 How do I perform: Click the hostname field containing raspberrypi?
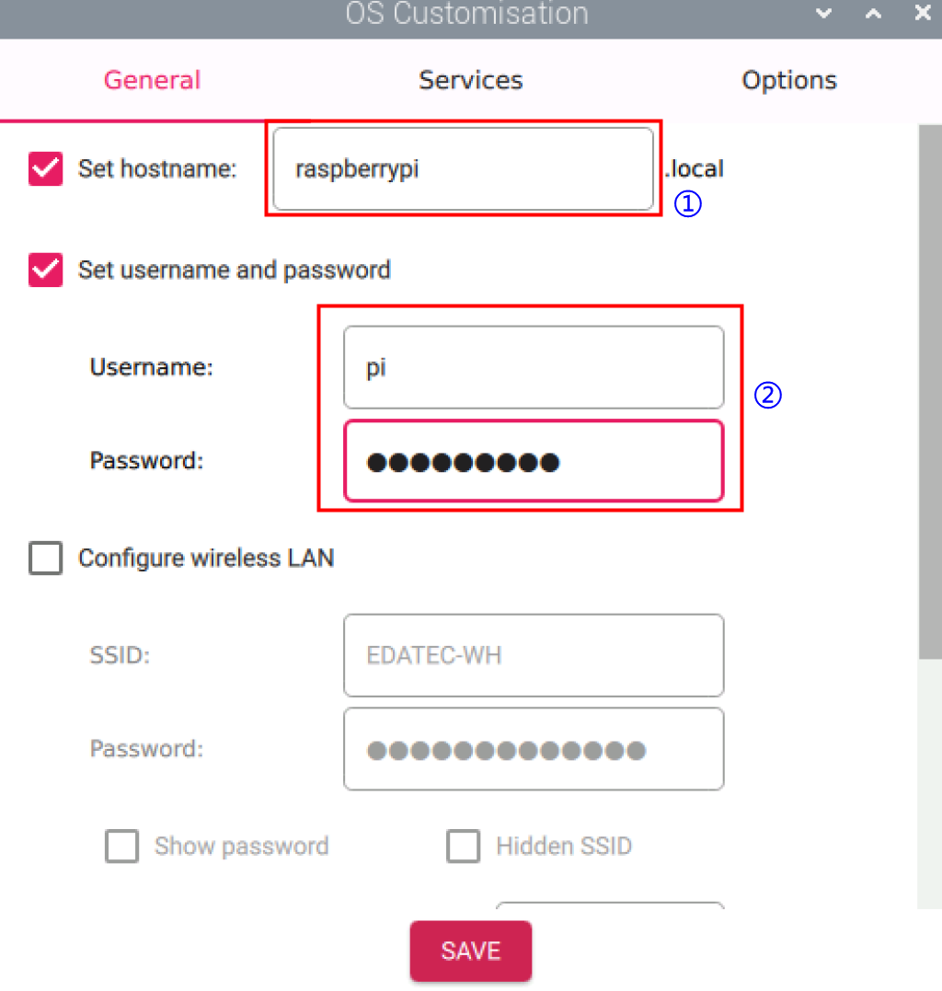[x=463, y=169]
